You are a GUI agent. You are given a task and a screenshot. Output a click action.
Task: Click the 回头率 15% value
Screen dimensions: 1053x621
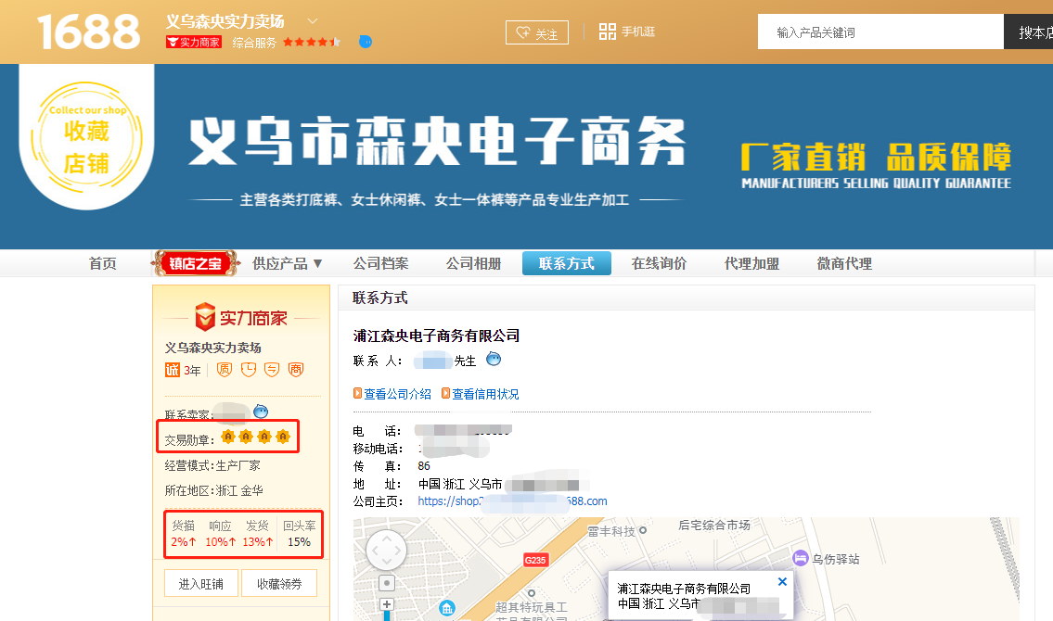click(x=299, y=541)
